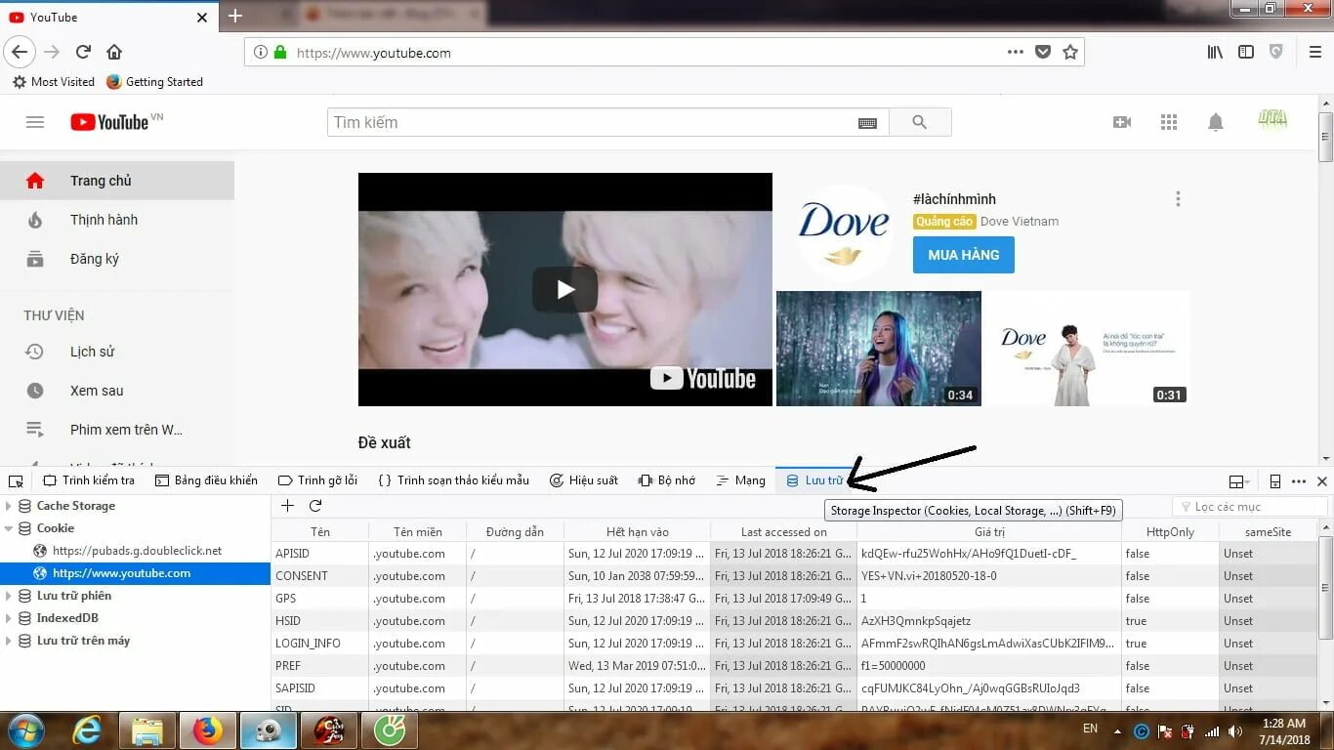This screenshot has width=1334, height=750.
Task: Open the 0:34 video thumbnail
Action: (878, 348)
